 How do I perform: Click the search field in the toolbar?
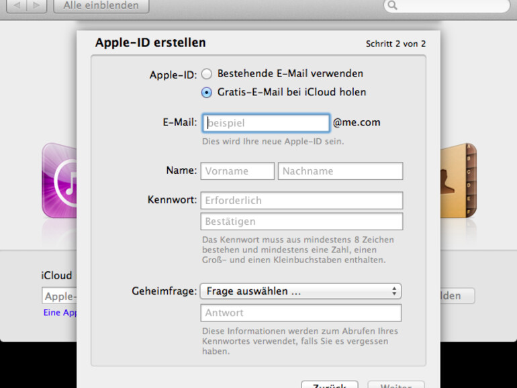pos(446,5)
